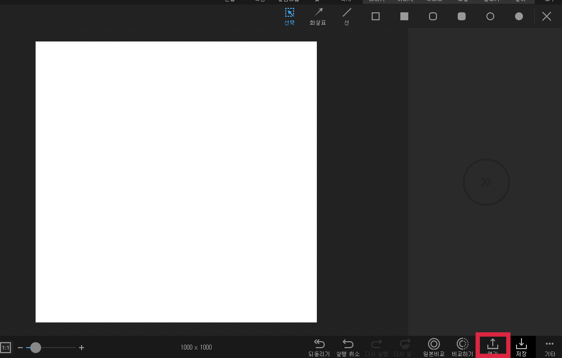The width and height of the screenshot is (562, 358).
Task: Zoom out with the minus button
Action: (x=20, y=348)
